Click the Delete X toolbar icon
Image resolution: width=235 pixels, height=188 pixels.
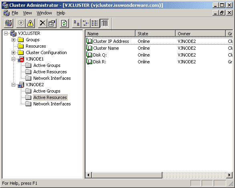(43, 23)
